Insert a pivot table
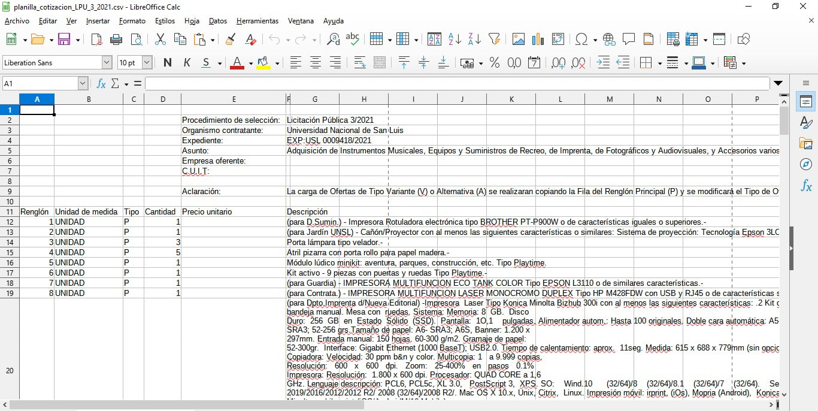 click(558, 40)
